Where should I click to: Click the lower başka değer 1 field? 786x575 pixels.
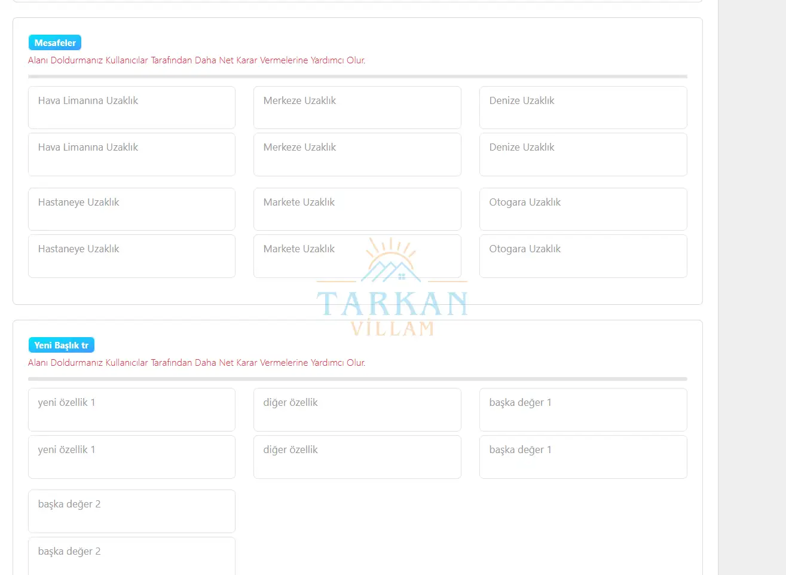[x=583, y=457]
